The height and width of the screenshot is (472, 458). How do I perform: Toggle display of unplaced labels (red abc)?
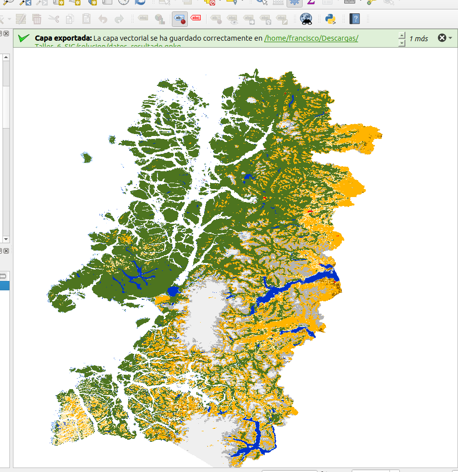(x=196, y=18)
